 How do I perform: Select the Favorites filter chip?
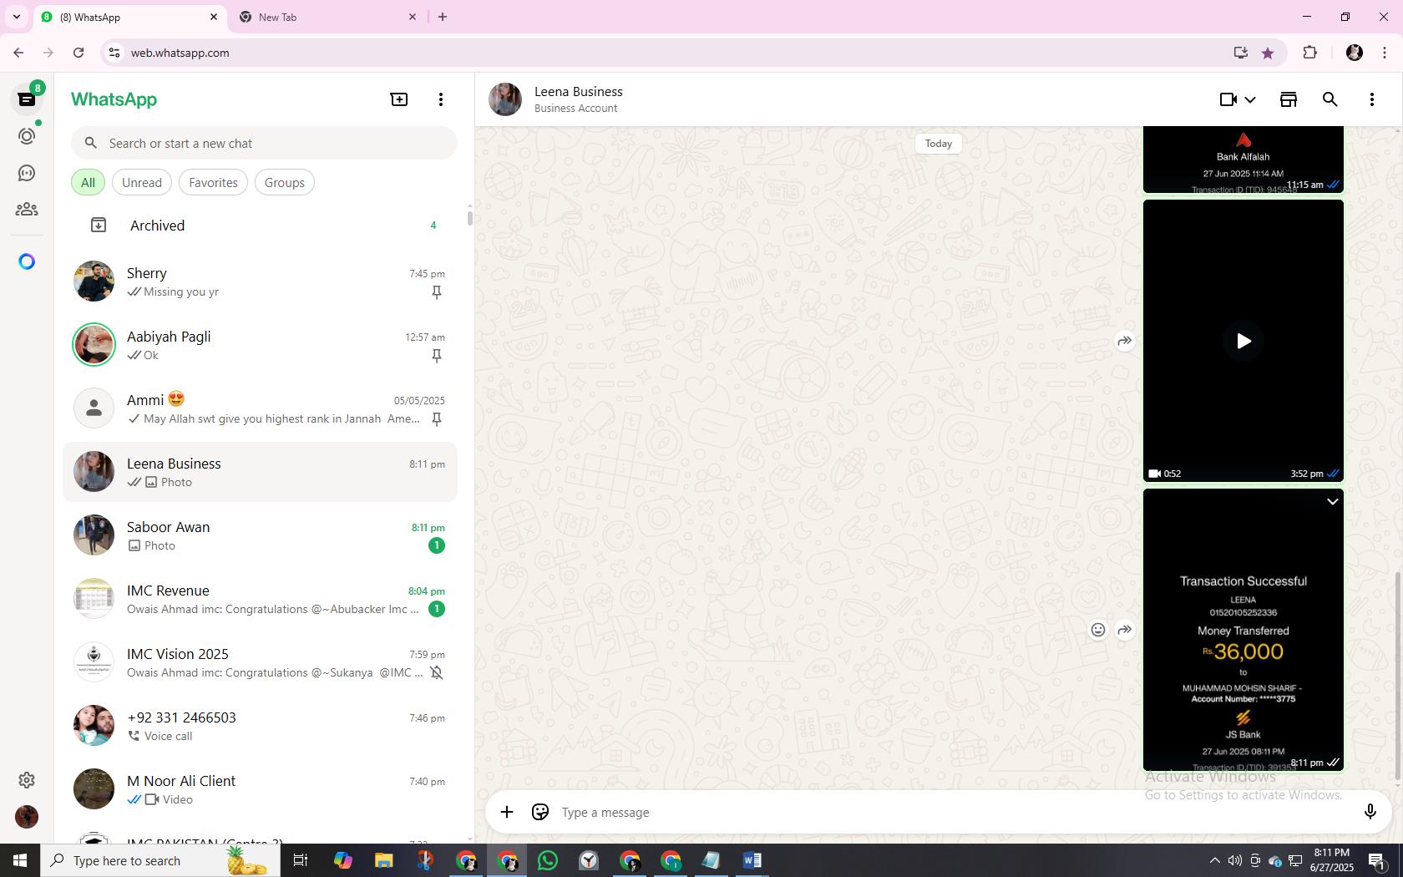point(213,183)
